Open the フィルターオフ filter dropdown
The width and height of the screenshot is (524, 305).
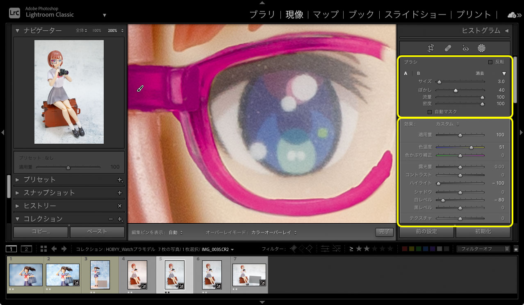(x=483, y=249)
